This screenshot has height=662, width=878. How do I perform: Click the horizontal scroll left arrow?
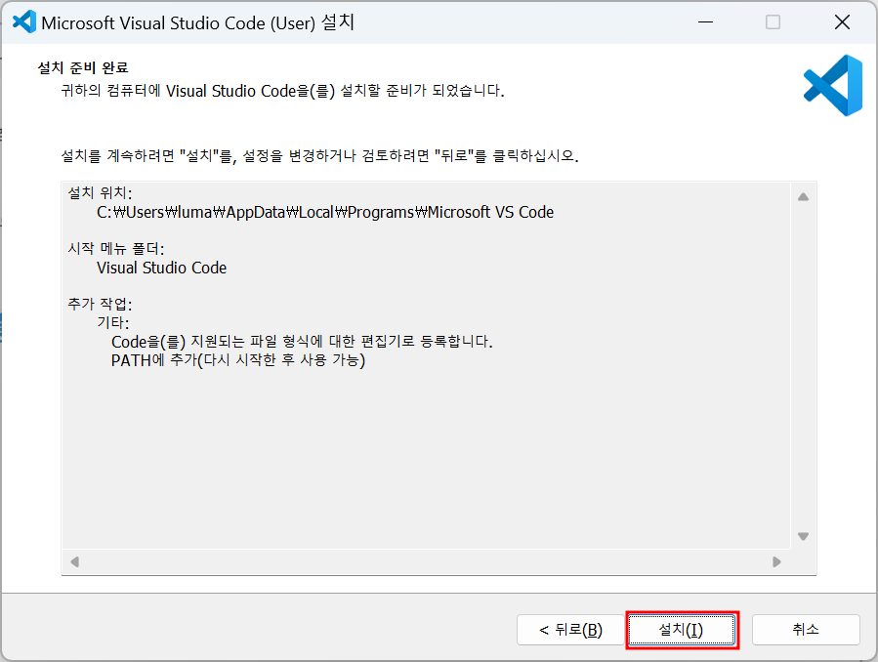[x=74, y=561]
